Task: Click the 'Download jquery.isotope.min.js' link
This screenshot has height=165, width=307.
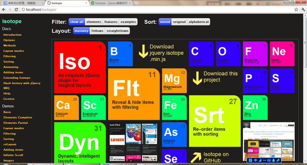Action: coord(167,53)
